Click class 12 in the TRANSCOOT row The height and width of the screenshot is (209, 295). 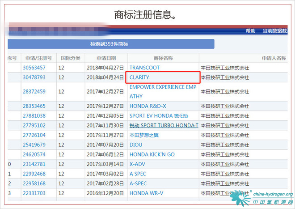point(61,68)
